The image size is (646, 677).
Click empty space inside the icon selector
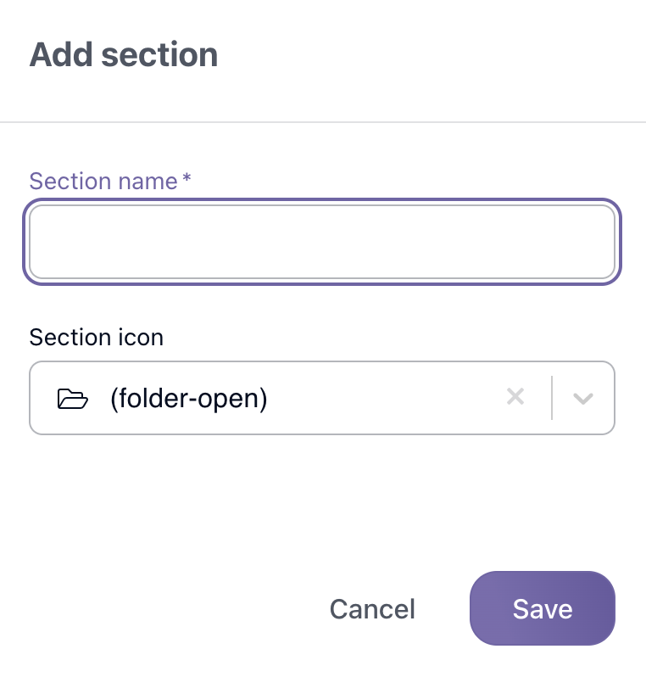click(x=384, y=398)
